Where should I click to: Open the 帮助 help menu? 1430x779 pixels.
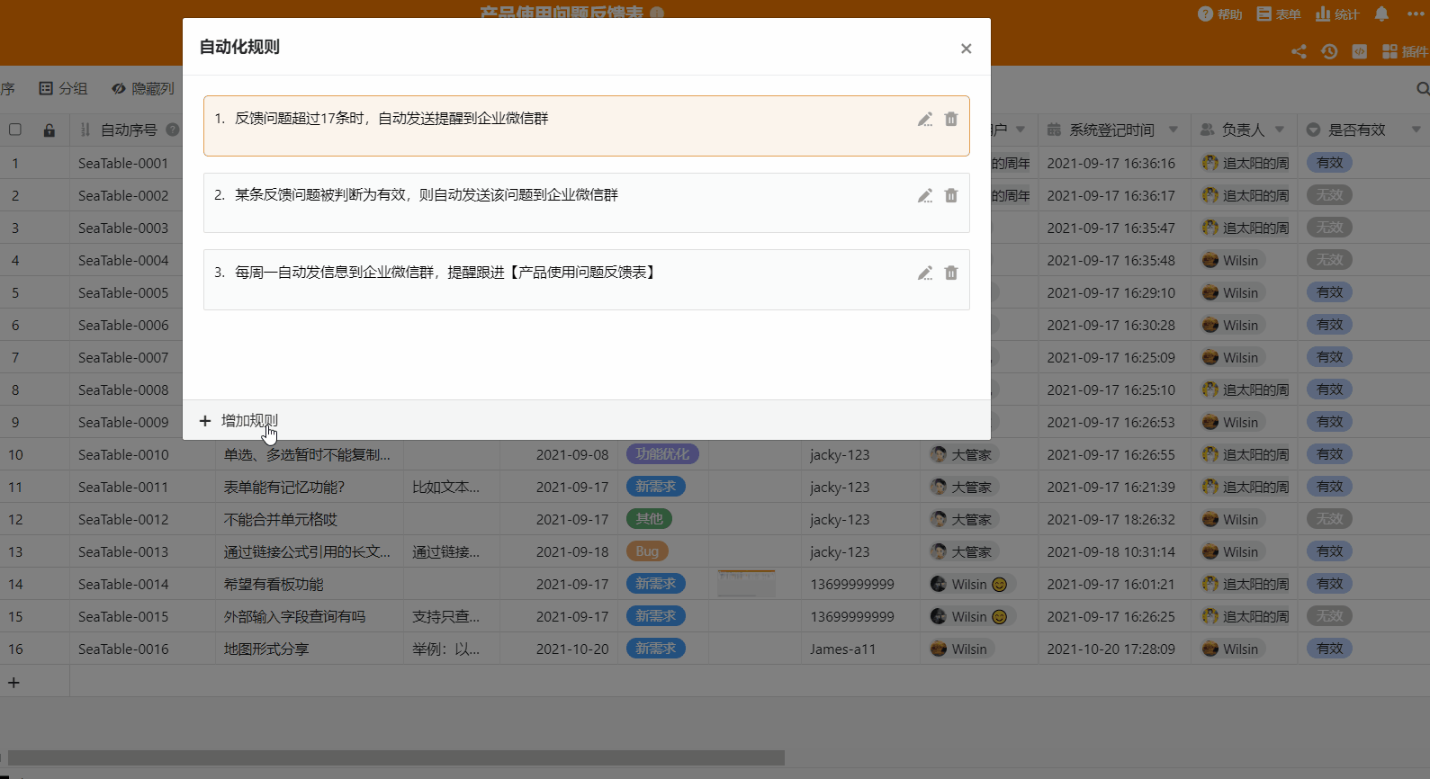point(1220,13)
